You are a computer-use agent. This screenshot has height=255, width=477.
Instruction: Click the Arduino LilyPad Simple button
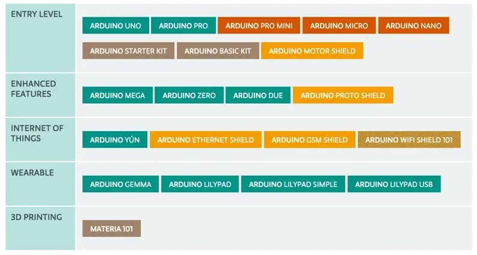[x=293, y=184]
